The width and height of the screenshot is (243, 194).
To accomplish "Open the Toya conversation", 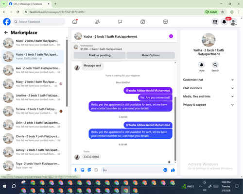I will [33, 165].
